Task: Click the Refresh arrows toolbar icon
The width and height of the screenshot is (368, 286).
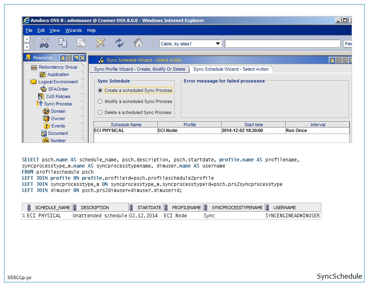Action: 119,43
